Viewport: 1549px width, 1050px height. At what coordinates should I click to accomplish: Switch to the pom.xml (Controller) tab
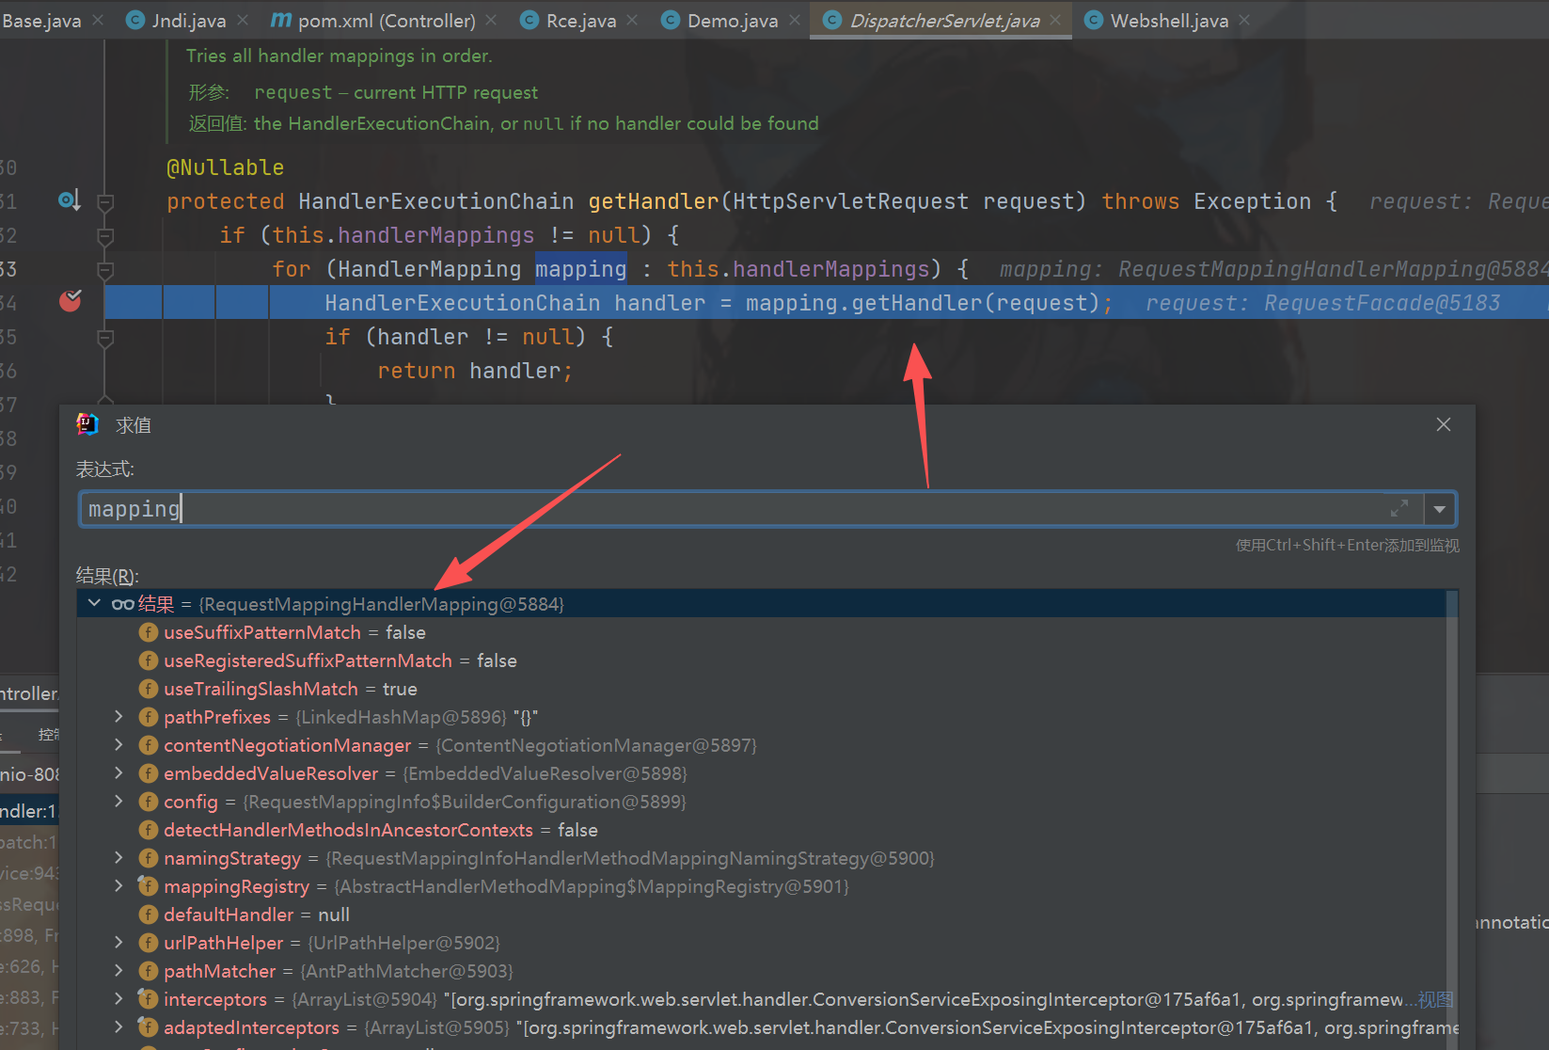(386, 21)
